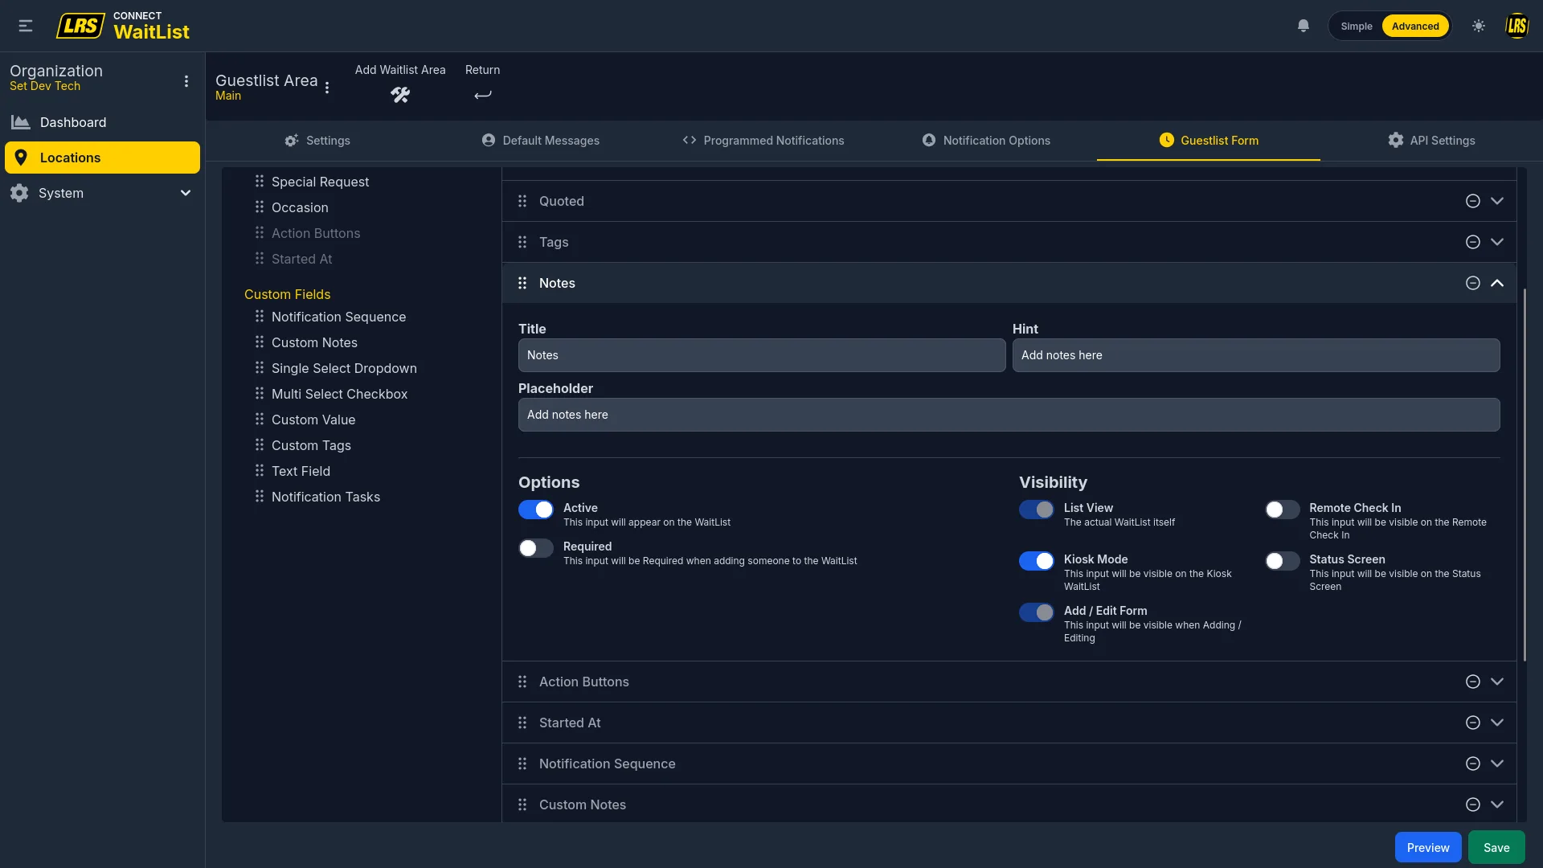1543x868 pixels.
Task: Open the Settings tab
Action: coord(317,141)
